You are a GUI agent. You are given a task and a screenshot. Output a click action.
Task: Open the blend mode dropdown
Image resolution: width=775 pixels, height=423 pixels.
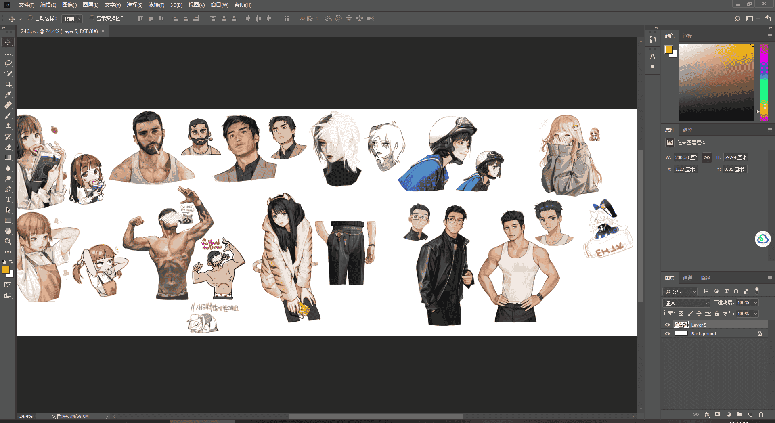pos(686,303)
